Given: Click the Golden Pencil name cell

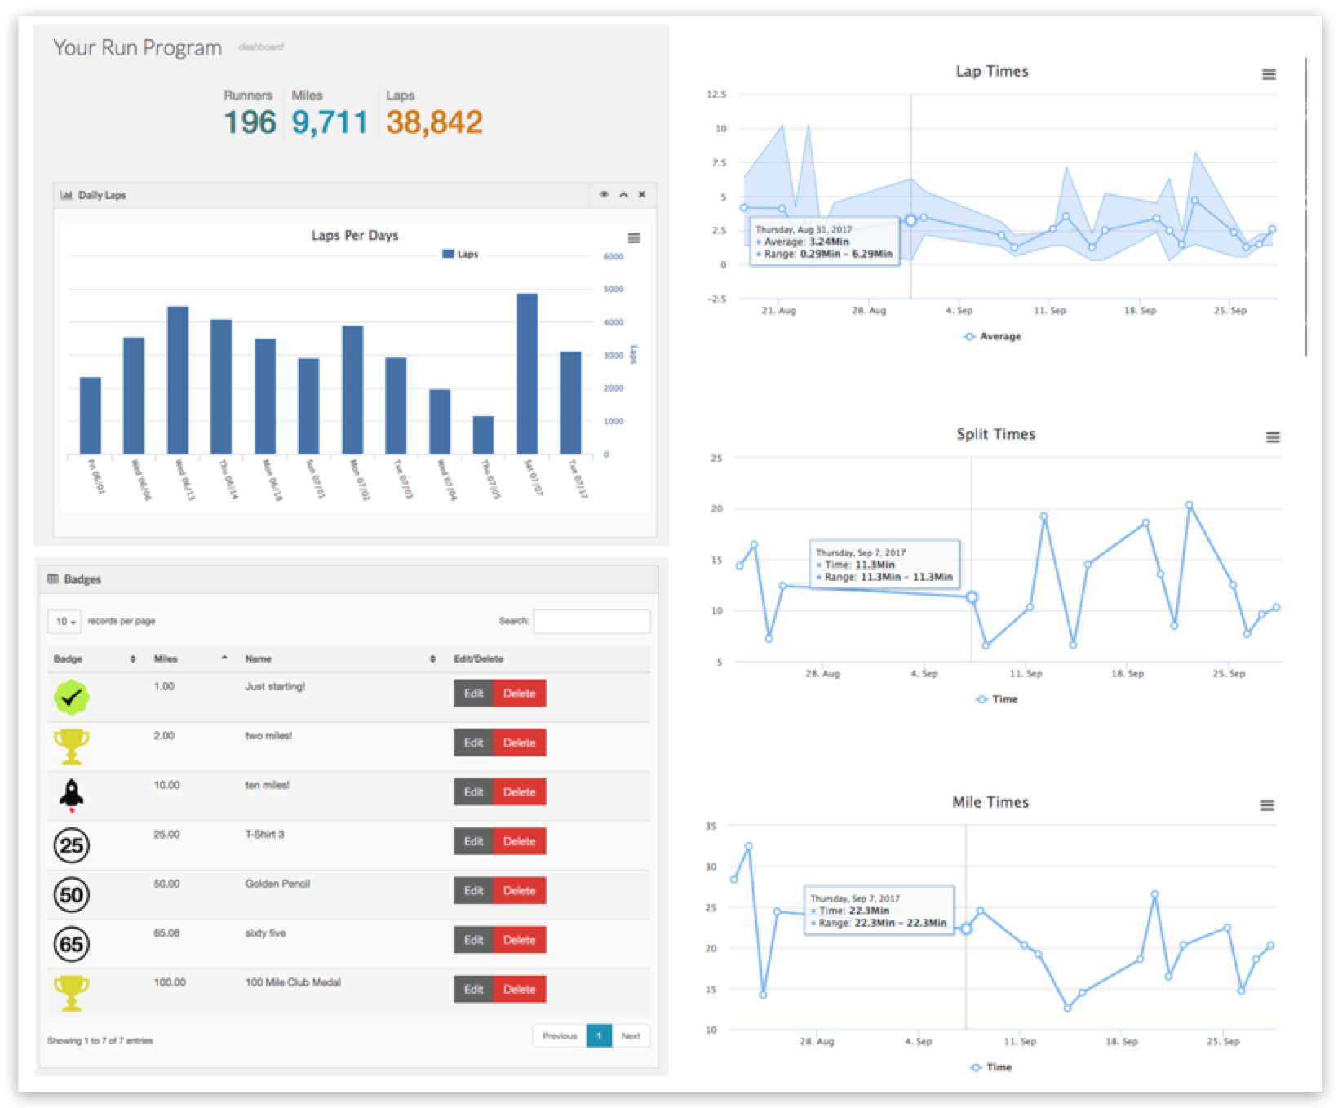Looking at the screenshot, I should (x=277, y=884).
